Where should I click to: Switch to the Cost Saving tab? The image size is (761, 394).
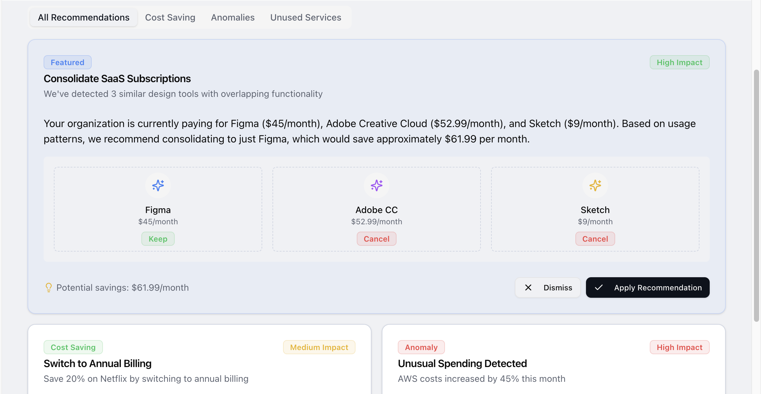point(170,17)
